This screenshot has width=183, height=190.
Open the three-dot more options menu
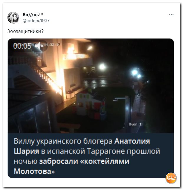tap(171, 15)
